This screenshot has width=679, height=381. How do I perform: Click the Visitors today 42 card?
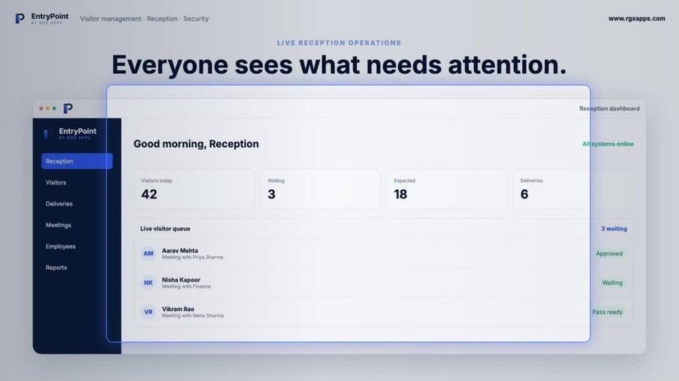pyautogui.click(x=194, y=189)
